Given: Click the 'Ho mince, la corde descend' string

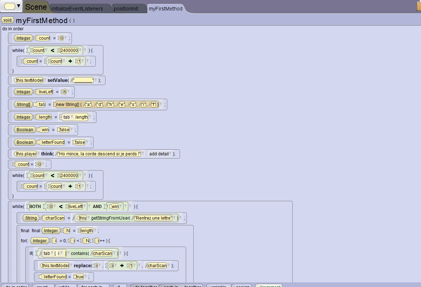Looking at the screenshot, I should pos(98,154).
